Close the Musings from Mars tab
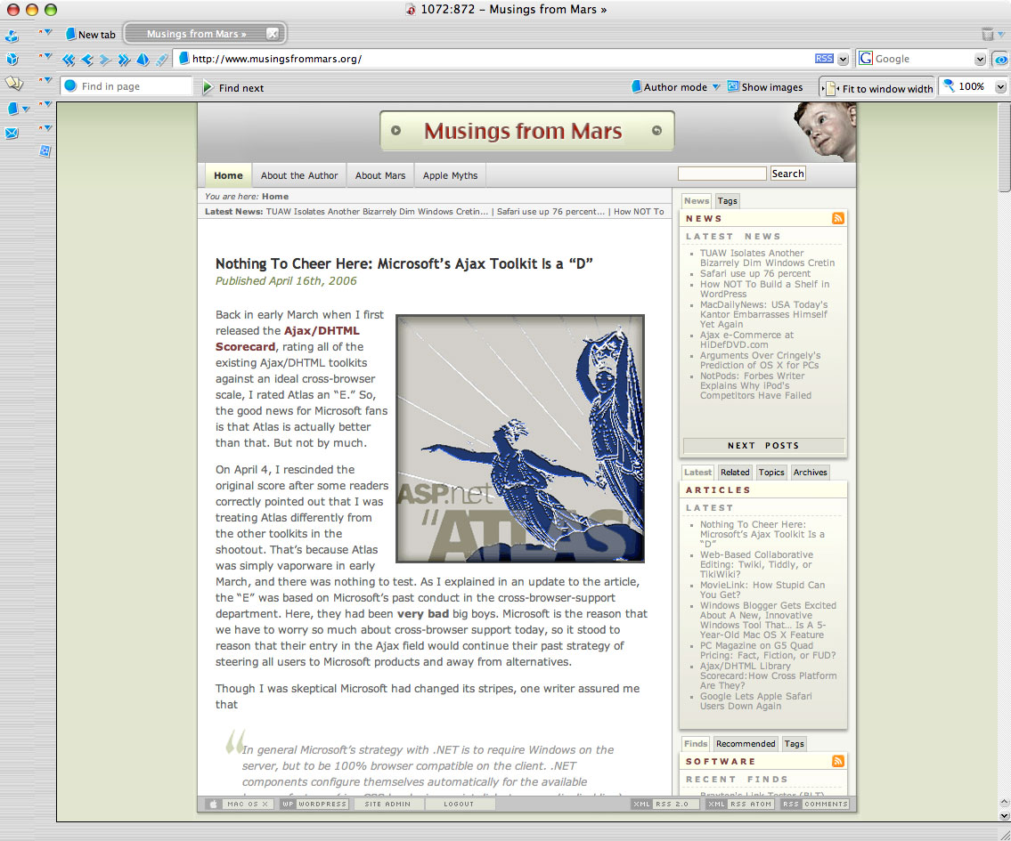 (x=273, y=34)
